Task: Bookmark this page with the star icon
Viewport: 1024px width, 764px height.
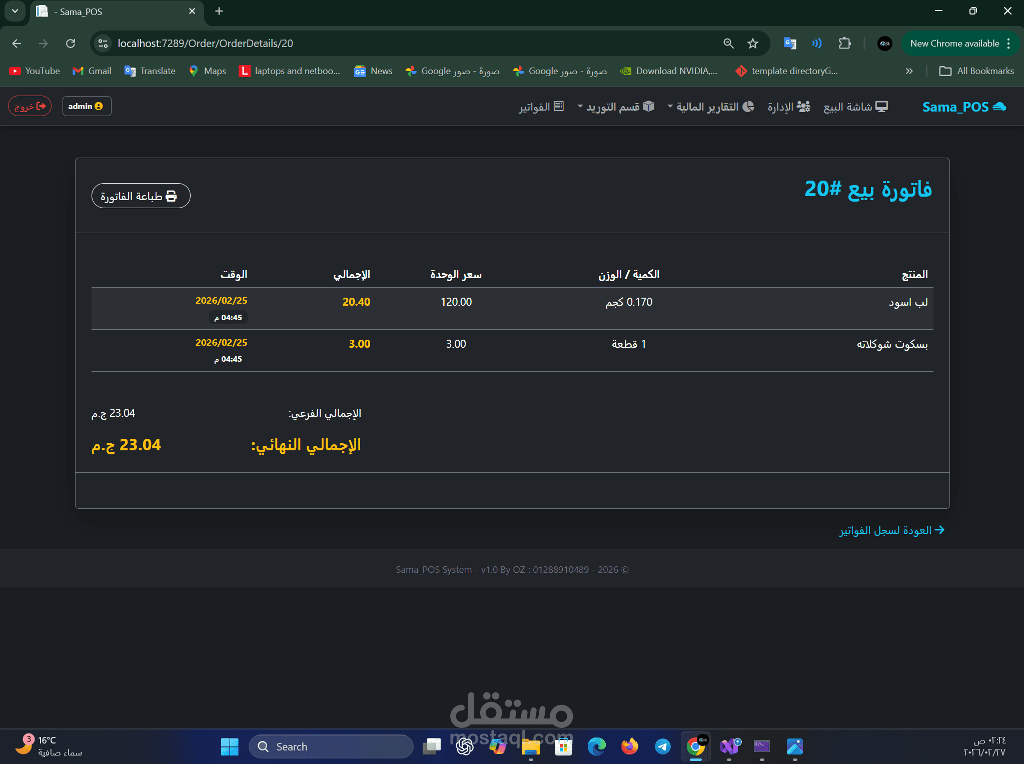Action: pos(752,44)
